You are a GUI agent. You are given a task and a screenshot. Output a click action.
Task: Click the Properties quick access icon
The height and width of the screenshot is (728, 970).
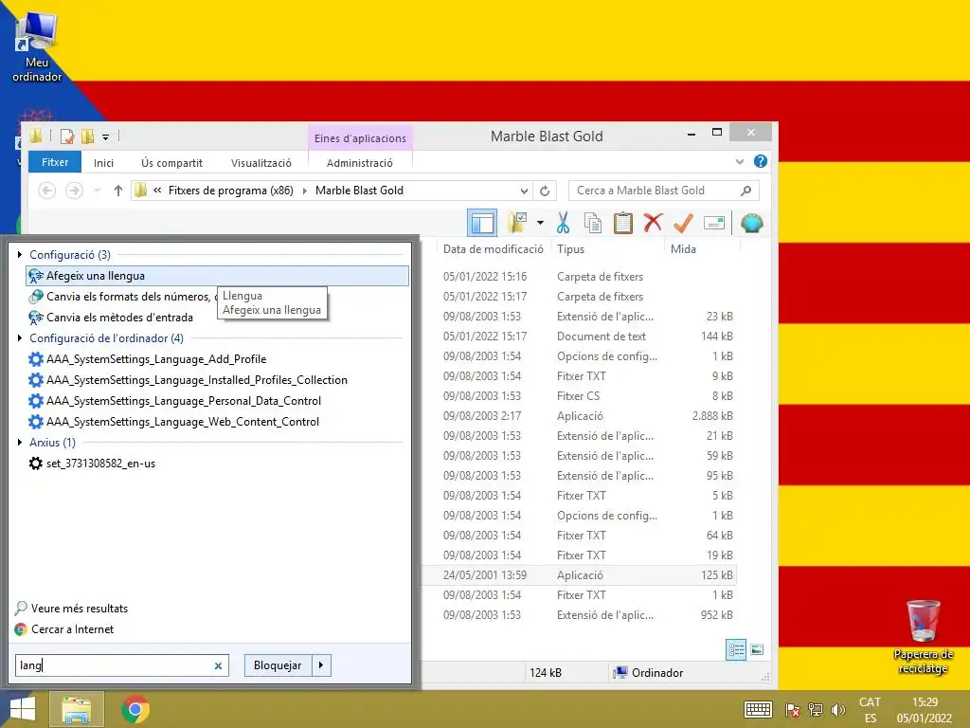[x=67, y=136]
